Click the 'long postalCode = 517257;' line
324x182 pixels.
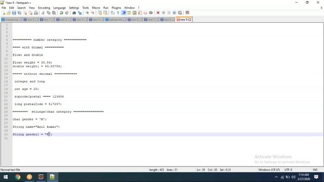pos(38,104)
